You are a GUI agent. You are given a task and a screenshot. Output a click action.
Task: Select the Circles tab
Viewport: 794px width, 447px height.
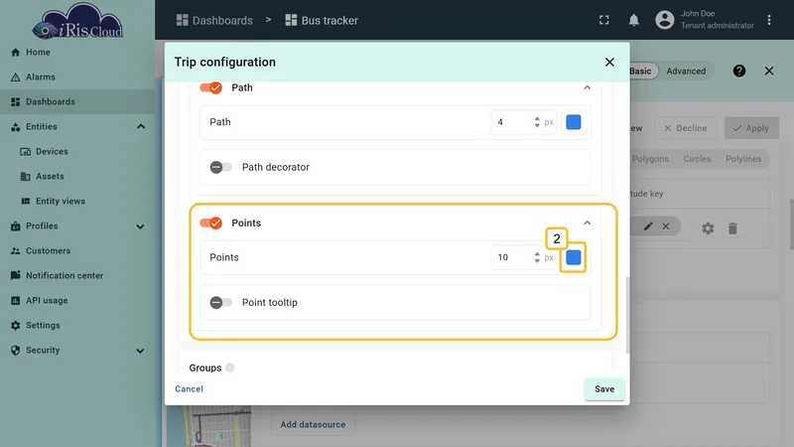click(697, 159)
